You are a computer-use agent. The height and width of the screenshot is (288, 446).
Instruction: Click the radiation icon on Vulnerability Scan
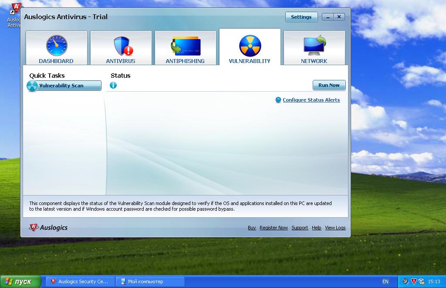[32, 86]
